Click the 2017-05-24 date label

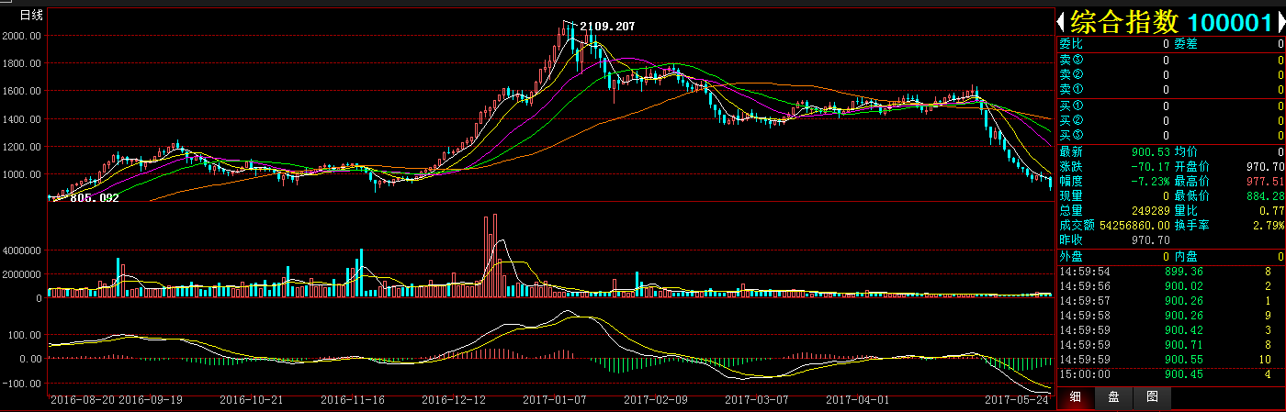coord(1016,400)
